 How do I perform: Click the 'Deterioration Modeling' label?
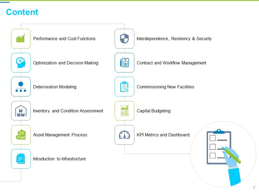pos(55,87)
